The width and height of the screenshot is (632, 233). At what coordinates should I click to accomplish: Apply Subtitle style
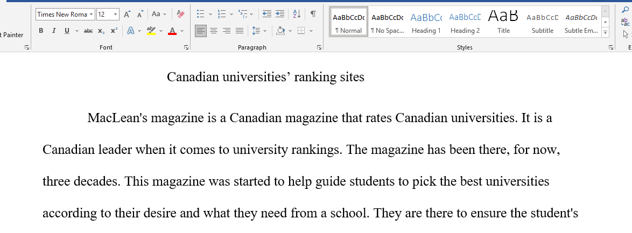pos(543,22)
